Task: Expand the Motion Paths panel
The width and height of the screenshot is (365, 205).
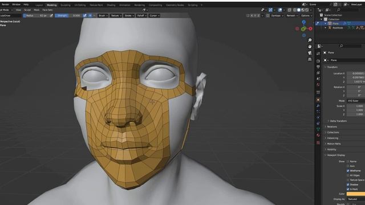Action: click(x=332, y=144)
